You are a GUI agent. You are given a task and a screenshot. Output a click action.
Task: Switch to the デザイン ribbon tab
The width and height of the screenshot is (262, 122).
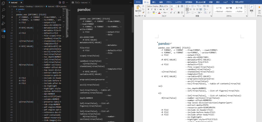[x=169, y=2]
